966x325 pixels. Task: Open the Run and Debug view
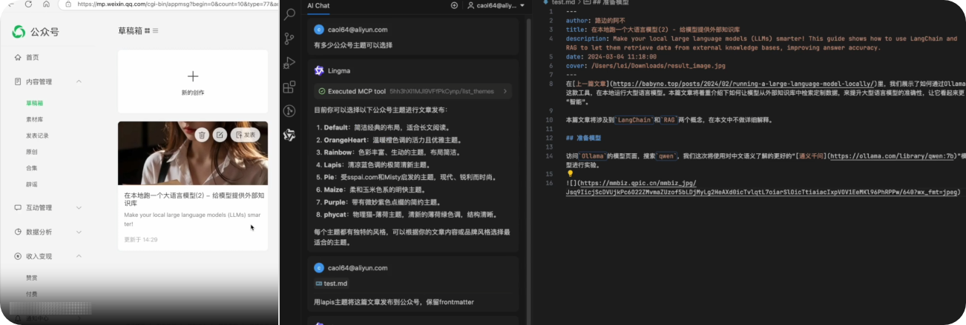pos(289,63)
